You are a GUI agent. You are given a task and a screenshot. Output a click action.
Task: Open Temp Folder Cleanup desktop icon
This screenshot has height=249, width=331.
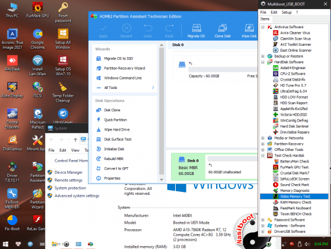tap(63, 93)
